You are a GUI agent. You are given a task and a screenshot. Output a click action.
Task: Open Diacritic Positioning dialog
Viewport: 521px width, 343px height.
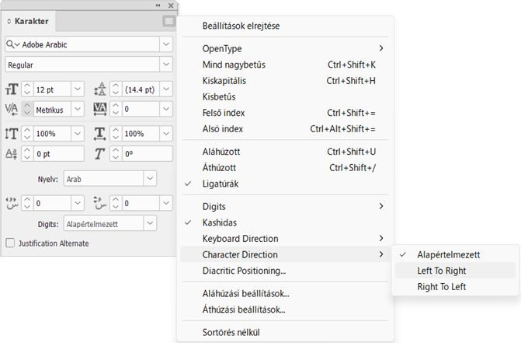point(285,271)
